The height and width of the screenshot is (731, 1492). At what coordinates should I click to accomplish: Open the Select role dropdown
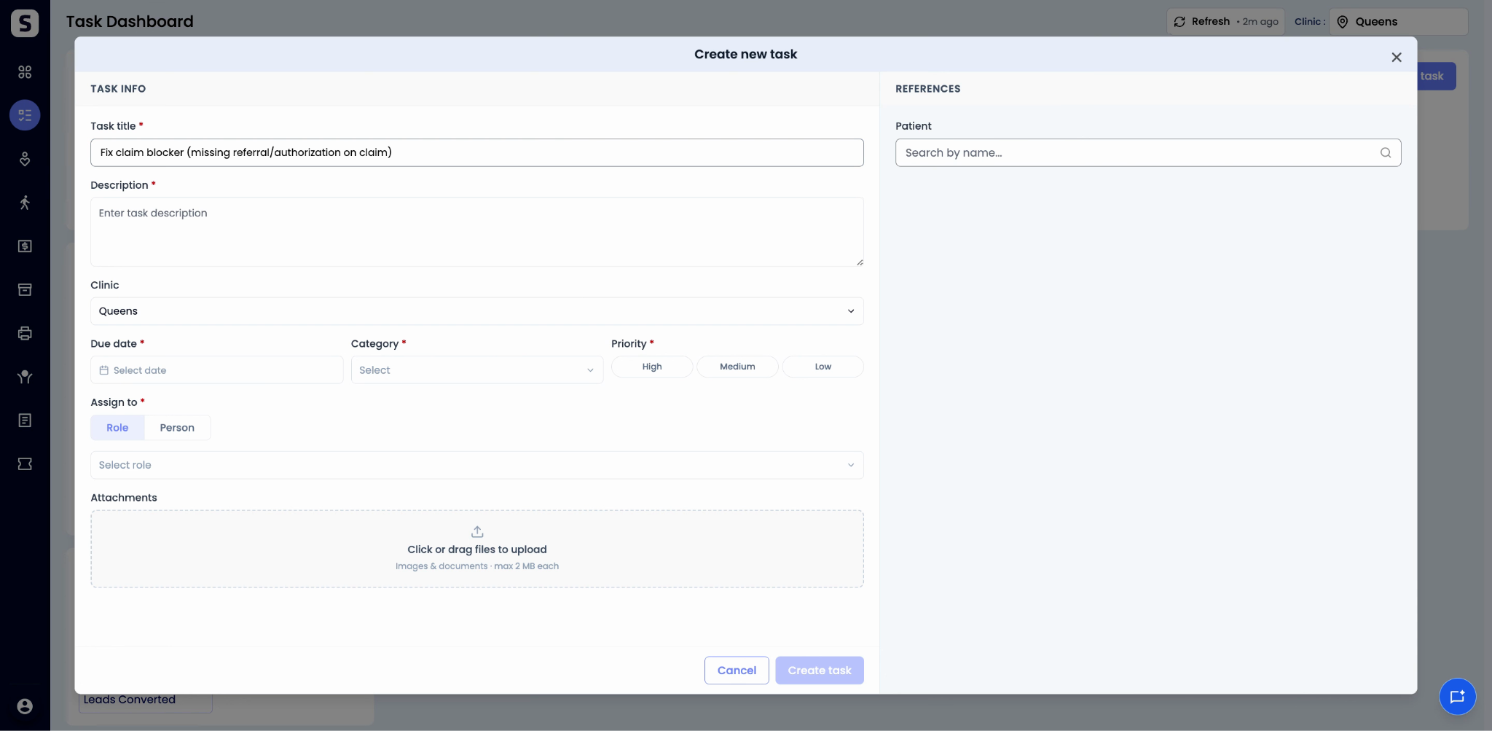[x=477, y=465]
